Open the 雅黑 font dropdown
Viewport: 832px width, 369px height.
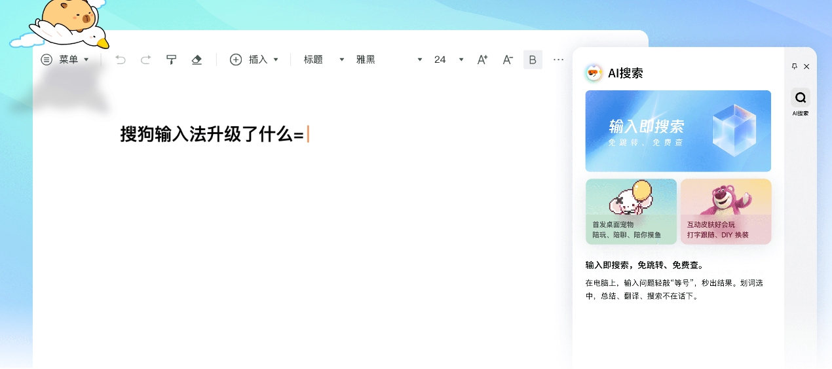(389, 60)
